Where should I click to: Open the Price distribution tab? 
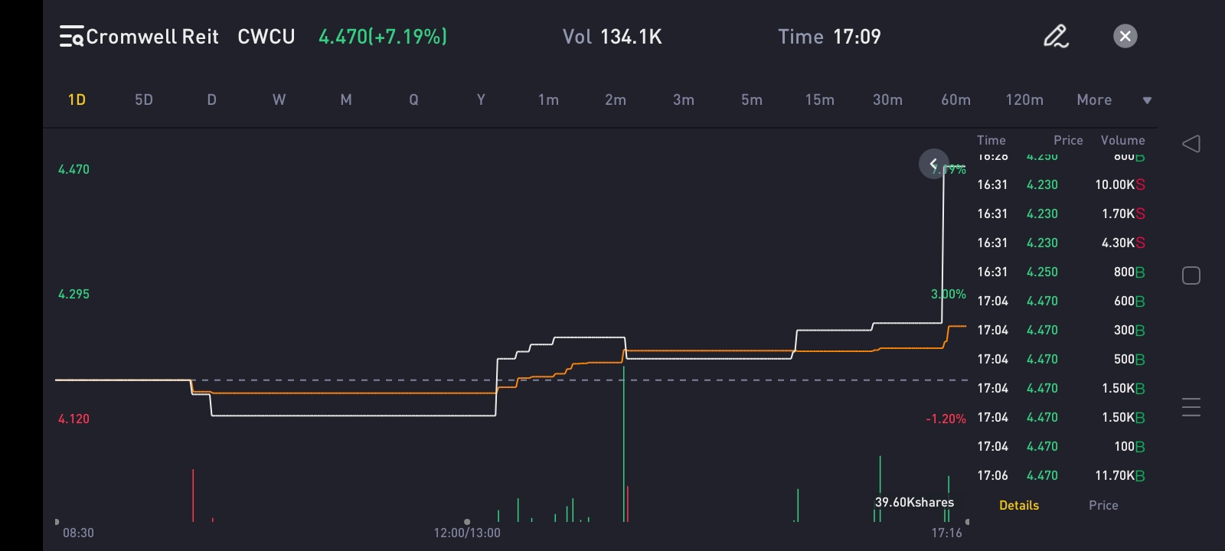coord(1103,505)
